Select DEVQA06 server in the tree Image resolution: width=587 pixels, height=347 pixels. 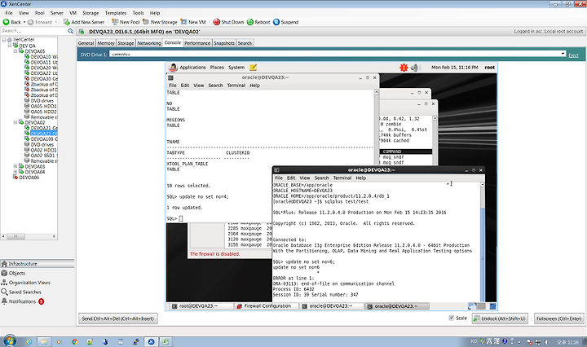tap(29, 178)
